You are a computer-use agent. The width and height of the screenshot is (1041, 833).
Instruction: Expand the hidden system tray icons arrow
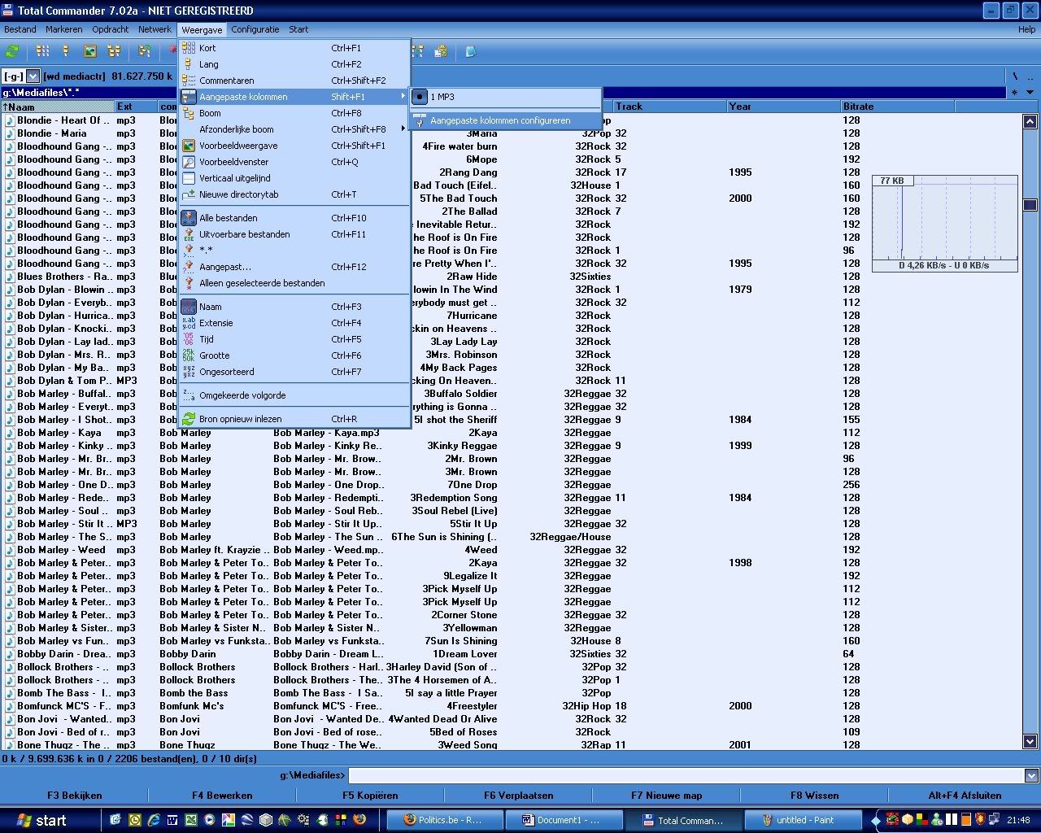click(876, 820)
